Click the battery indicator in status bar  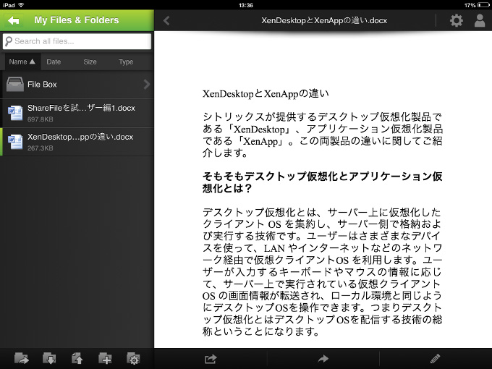point(483,5)
